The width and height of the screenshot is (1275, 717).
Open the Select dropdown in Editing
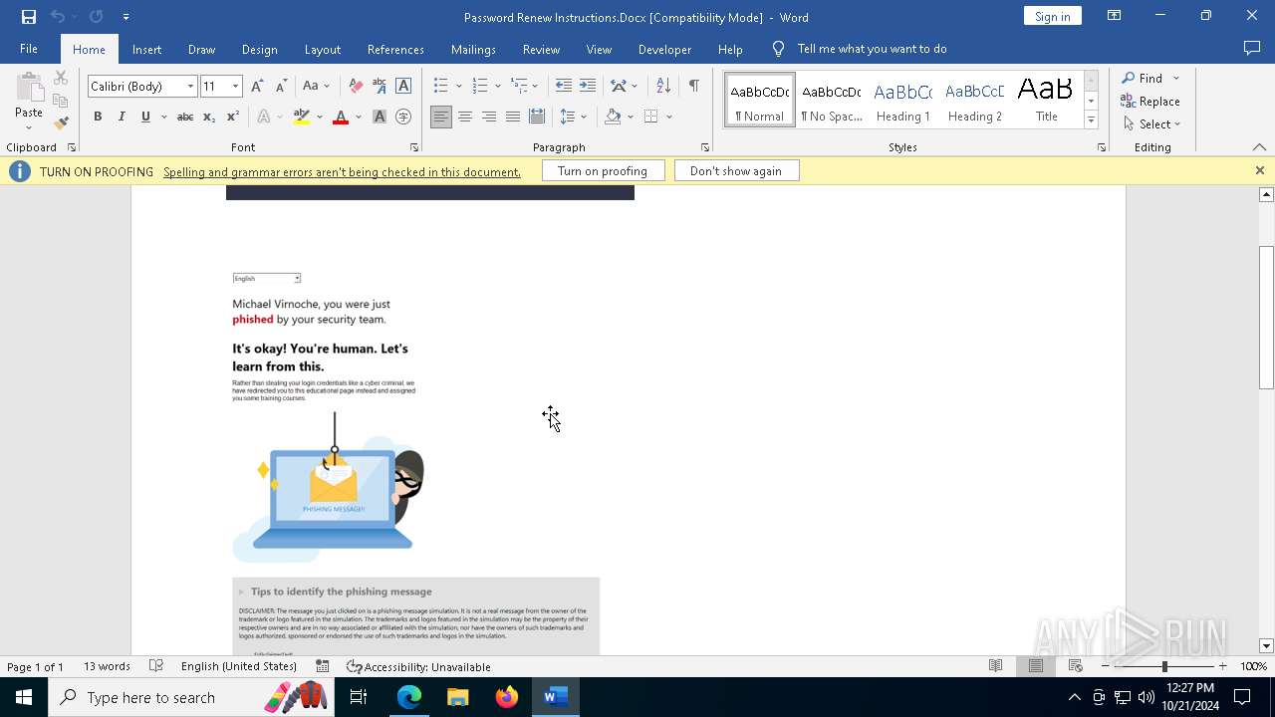(1151, 124)
